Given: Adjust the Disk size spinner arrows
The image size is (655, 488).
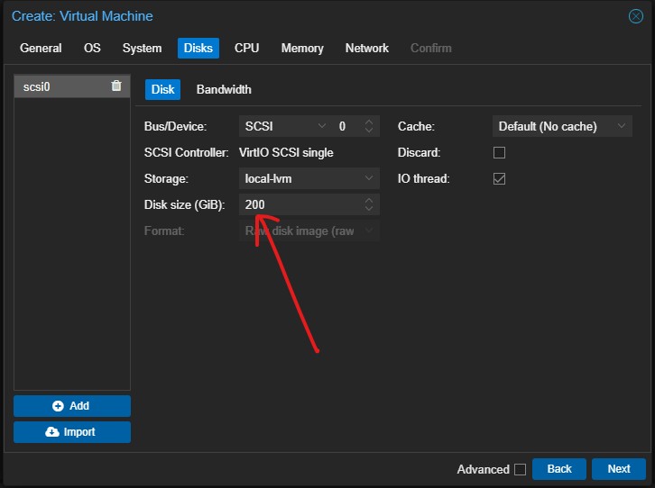Looking at the screenshot, I should [x=368, y=205].
